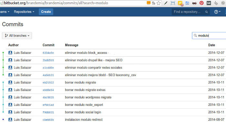Open the help question mark menu
This screenshot has height=123, width=226.
tap(217, 12)
